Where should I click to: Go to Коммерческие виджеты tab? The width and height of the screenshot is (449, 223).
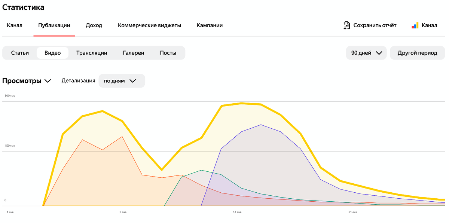point(149,25)
